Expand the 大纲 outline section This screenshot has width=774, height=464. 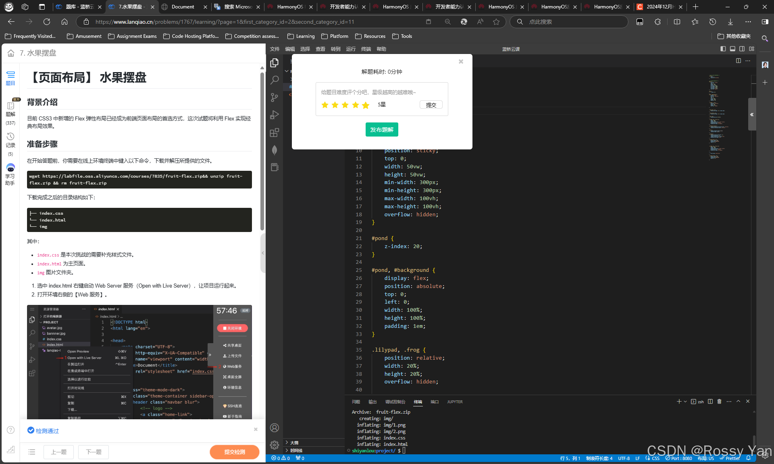(294, 443)
